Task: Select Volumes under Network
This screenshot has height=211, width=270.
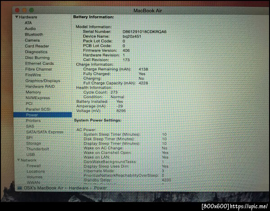Action: point(35,177)
